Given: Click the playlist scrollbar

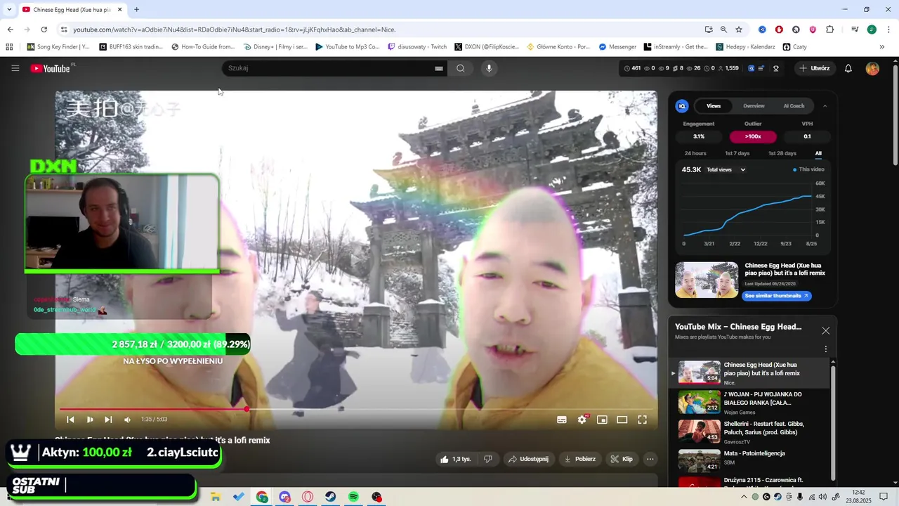Looking at the screenshot, I should [x=834, y=422].
